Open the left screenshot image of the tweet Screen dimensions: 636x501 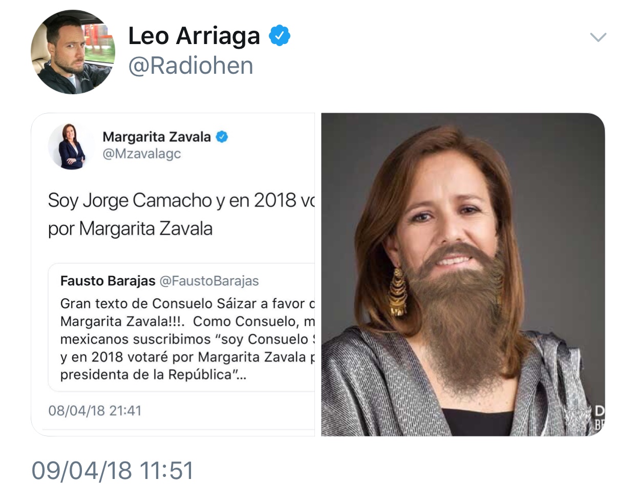click(x=173, y=275)
